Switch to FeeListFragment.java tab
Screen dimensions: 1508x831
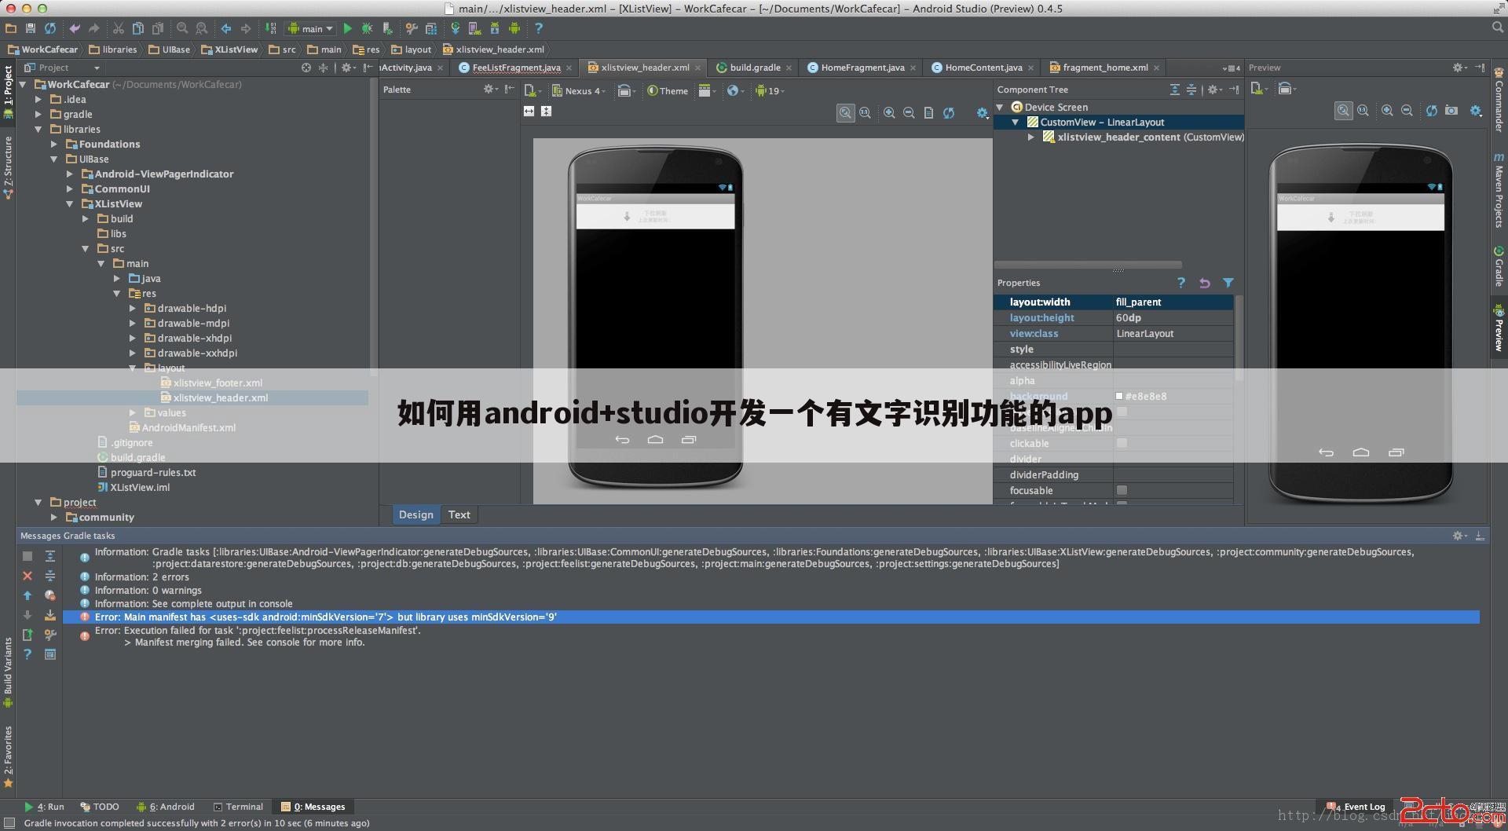516,68
